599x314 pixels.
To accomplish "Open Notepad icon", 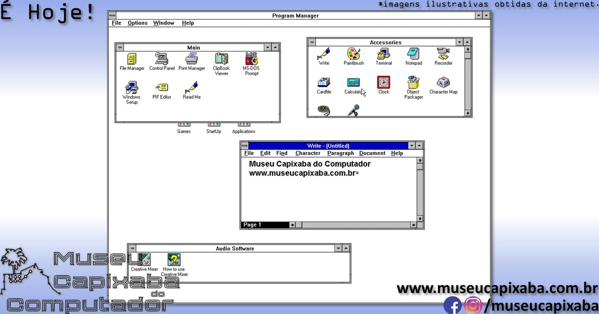I will coord(413,57).
